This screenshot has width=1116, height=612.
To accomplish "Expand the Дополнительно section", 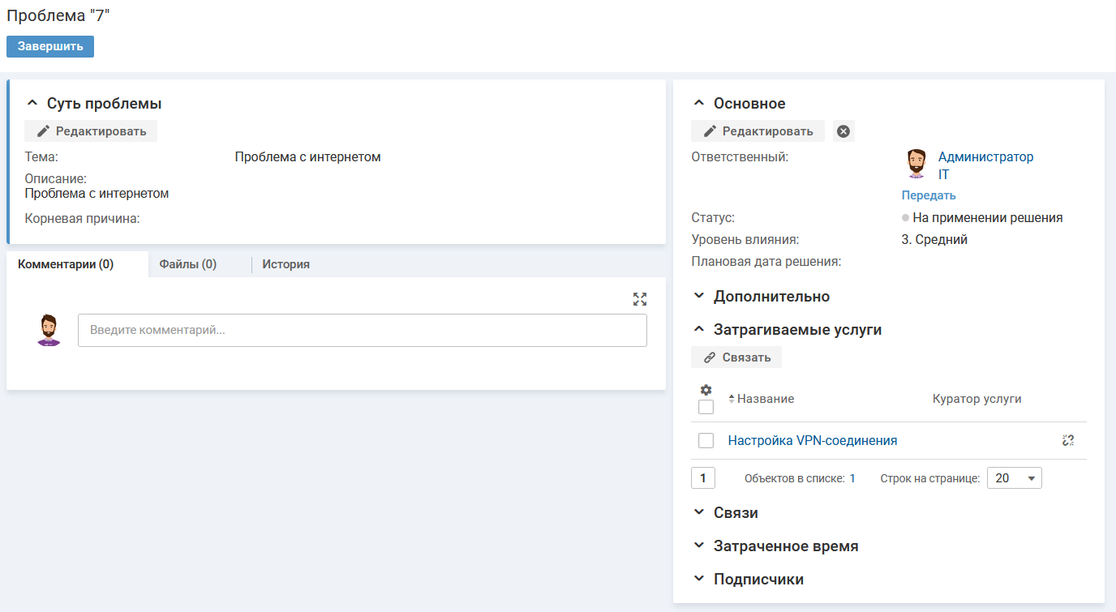I will pos(770,297).
